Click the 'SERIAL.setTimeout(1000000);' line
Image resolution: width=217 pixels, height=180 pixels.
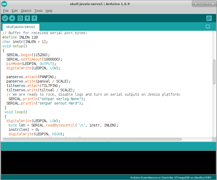point(34,59)
